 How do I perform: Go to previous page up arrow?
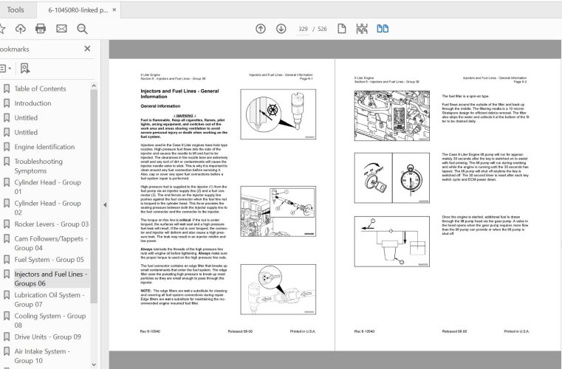261,29
